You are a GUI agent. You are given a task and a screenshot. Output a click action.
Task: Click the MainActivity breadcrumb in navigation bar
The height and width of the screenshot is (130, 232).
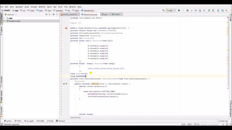click(87, 10)
